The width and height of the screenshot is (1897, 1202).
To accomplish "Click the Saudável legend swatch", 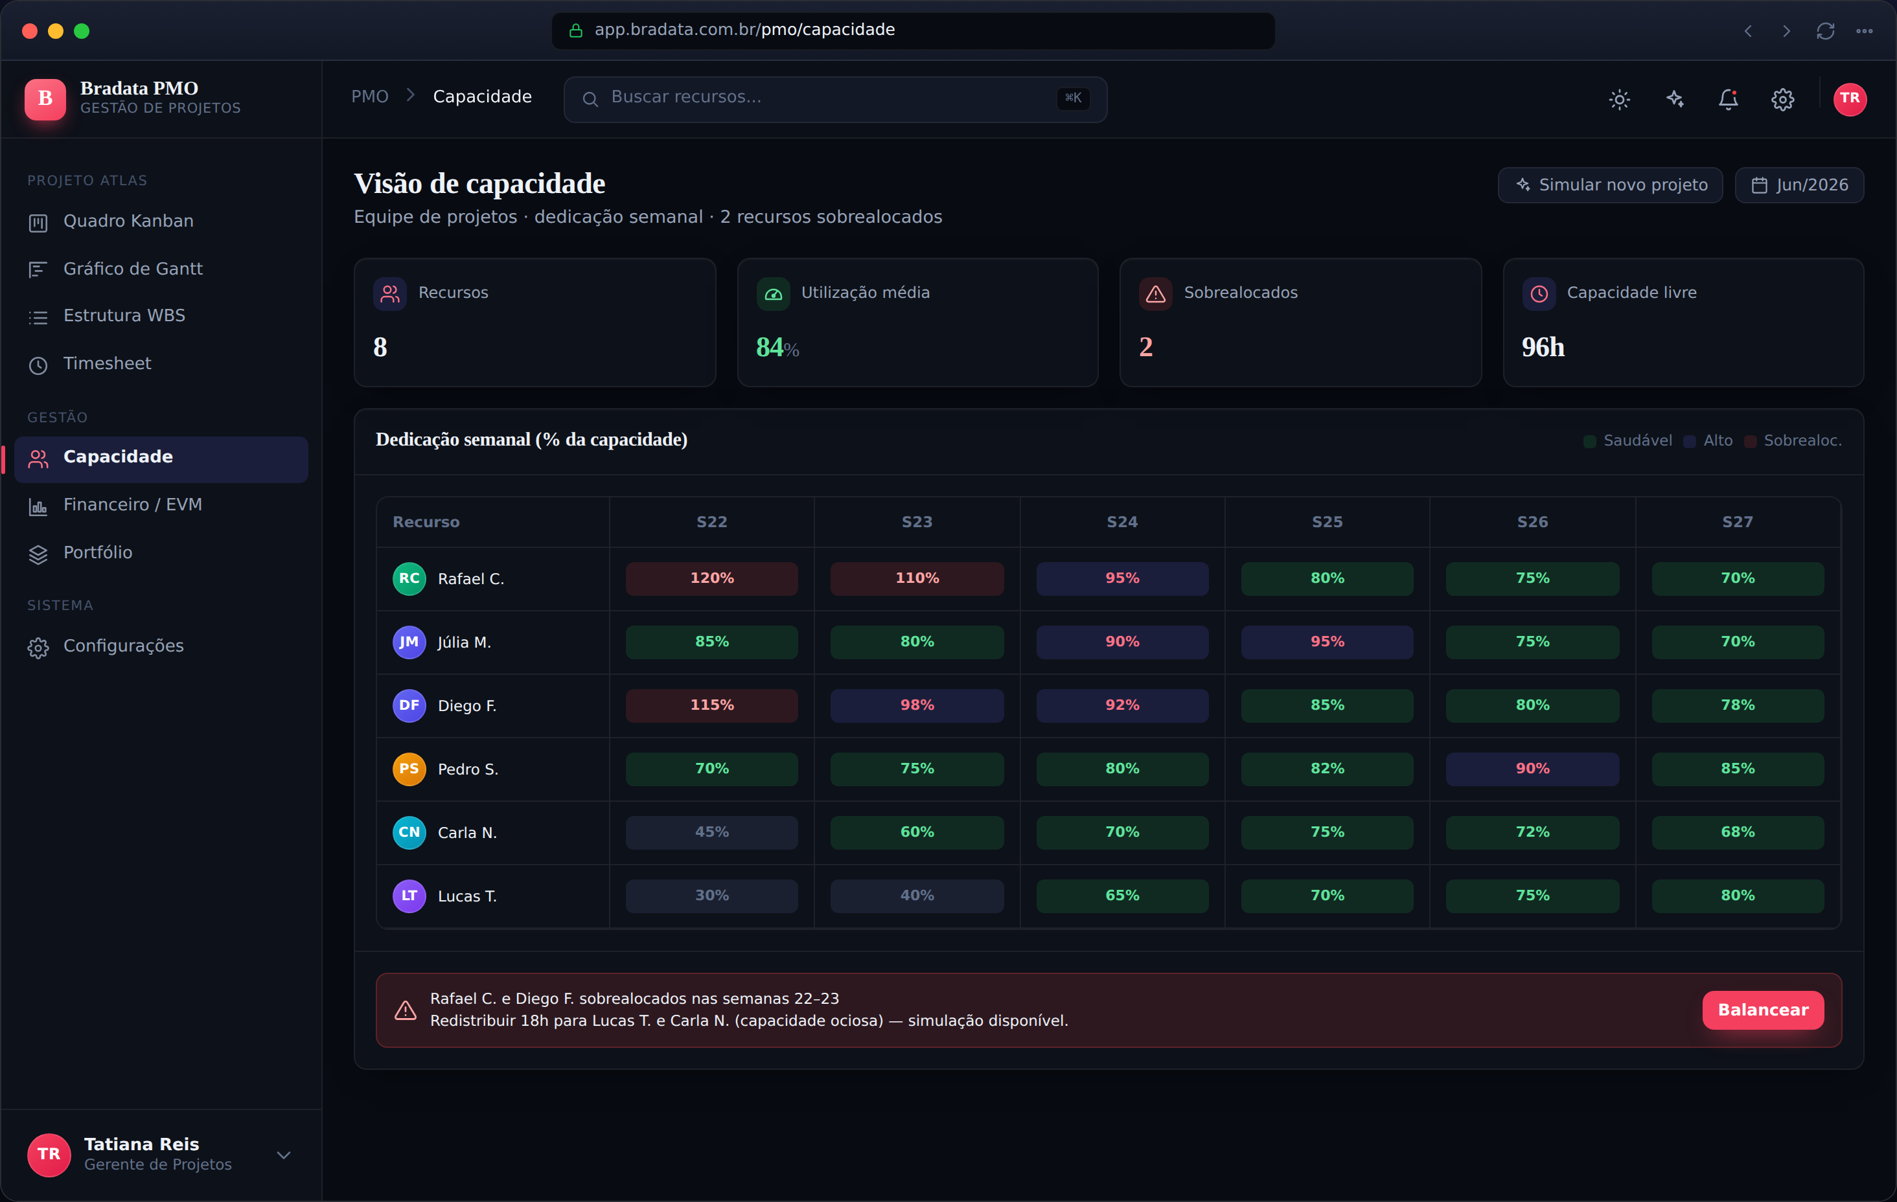I will (x=1590, y=442).
